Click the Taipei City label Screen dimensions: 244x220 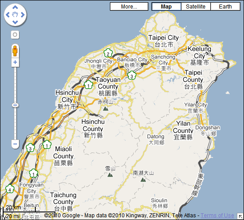(x=164, y=41)
